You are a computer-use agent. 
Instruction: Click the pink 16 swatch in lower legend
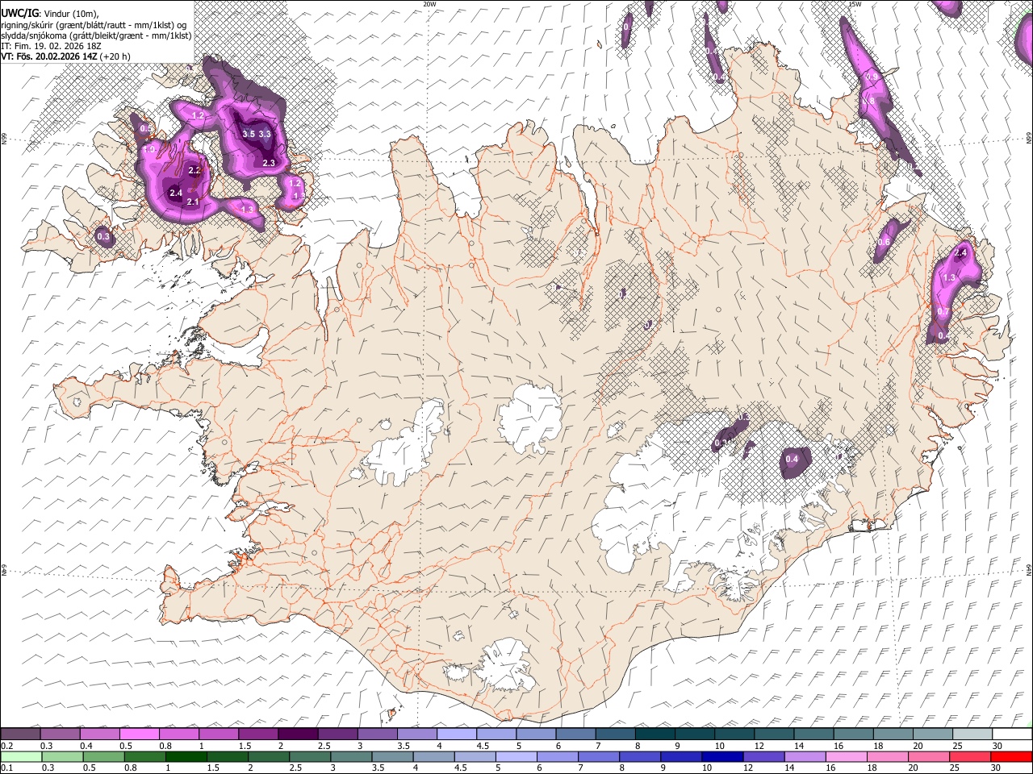[847, 756]
